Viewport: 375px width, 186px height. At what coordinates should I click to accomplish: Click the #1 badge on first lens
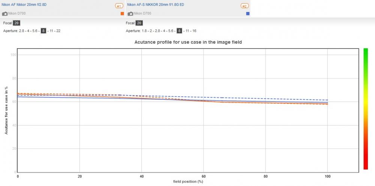(x=119, y=6)
